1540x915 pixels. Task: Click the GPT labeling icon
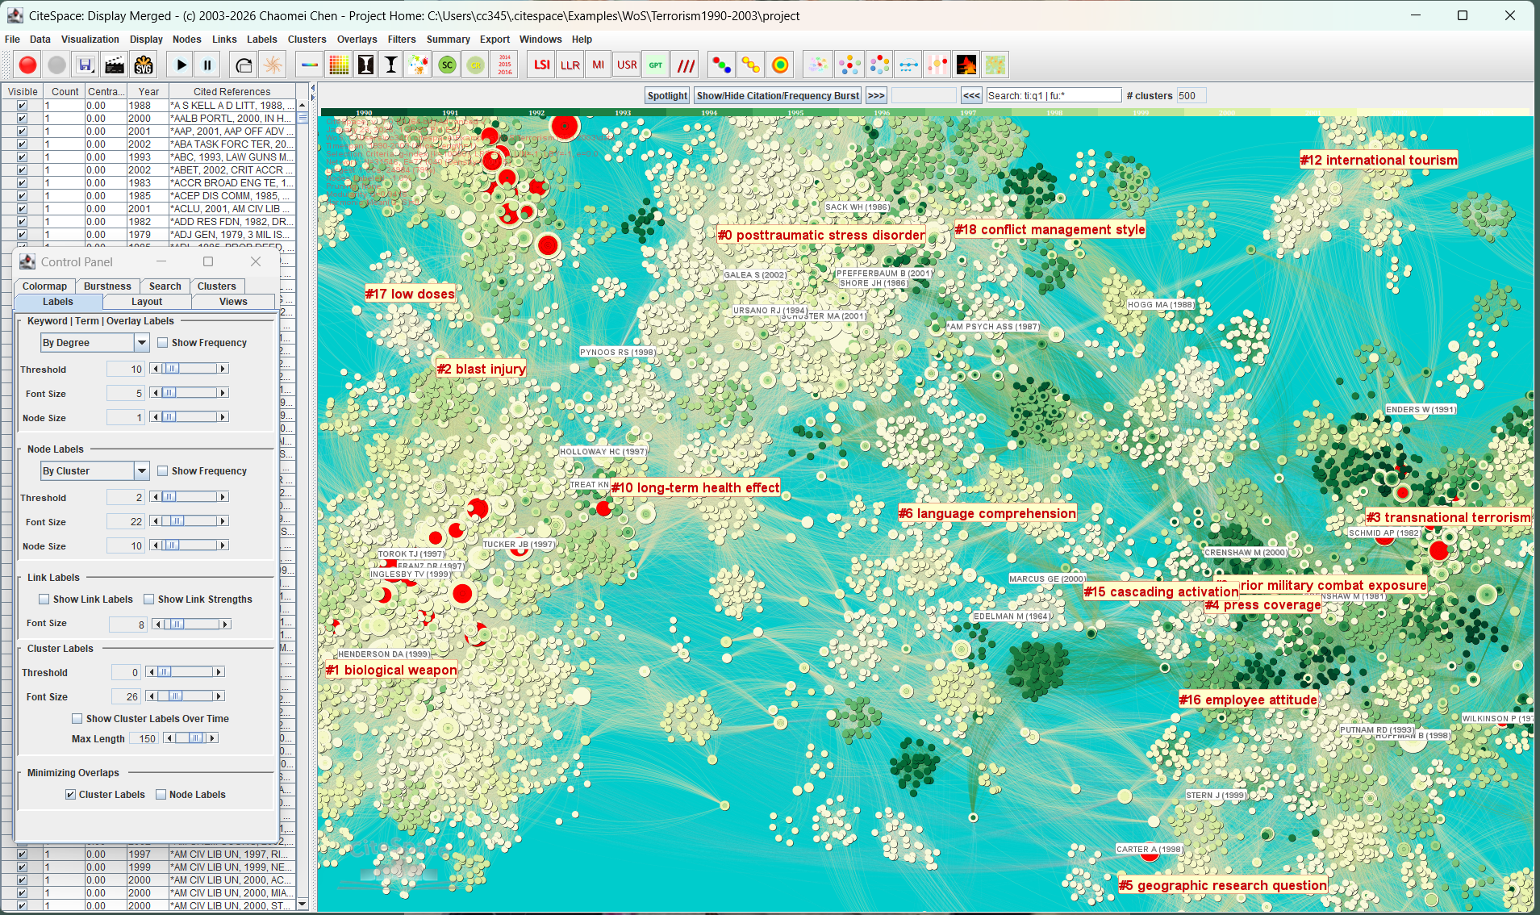coord(656,65)
